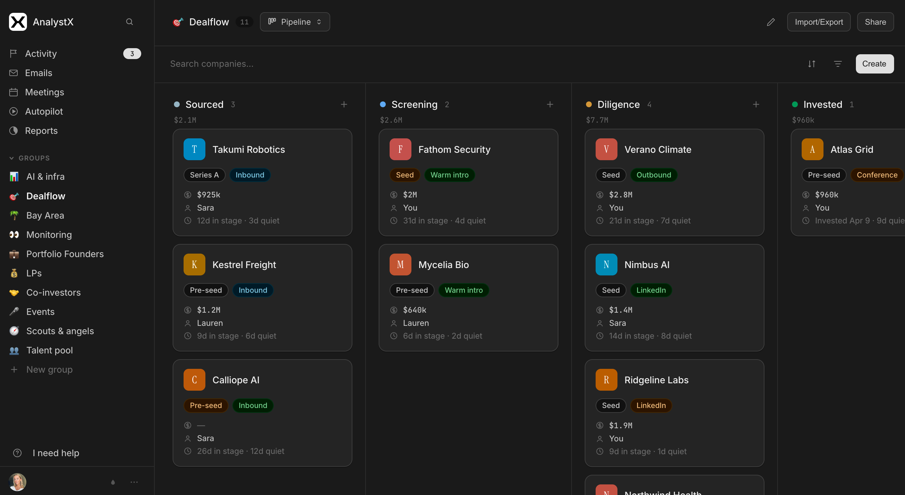Click the Fathom Security F avatar
The image size is (905, 495).
[x=400, y=149]
